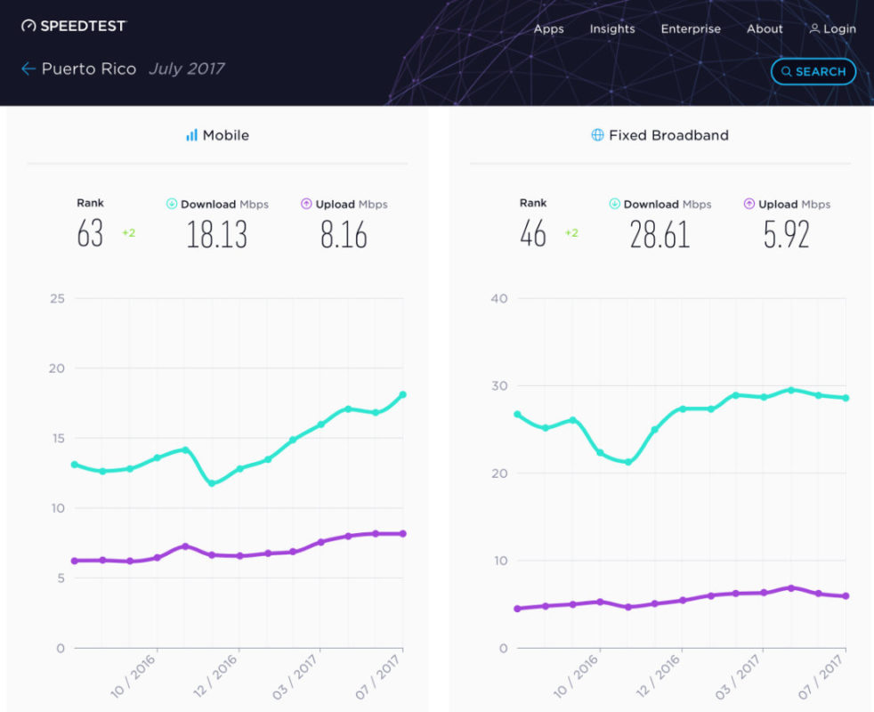Click the Mobile rank number 63

[x=90, y=234]
